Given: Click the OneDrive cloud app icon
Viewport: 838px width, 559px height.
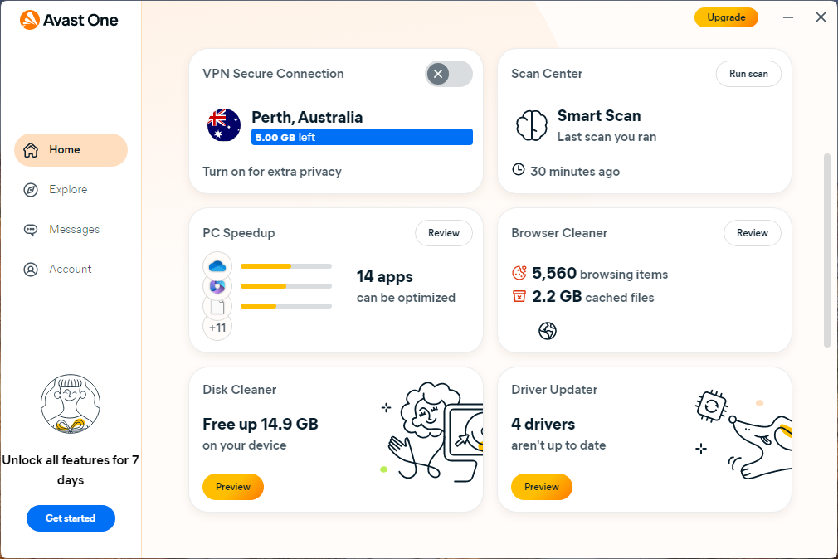Looking at the screenshot, I should click(217, 266).
